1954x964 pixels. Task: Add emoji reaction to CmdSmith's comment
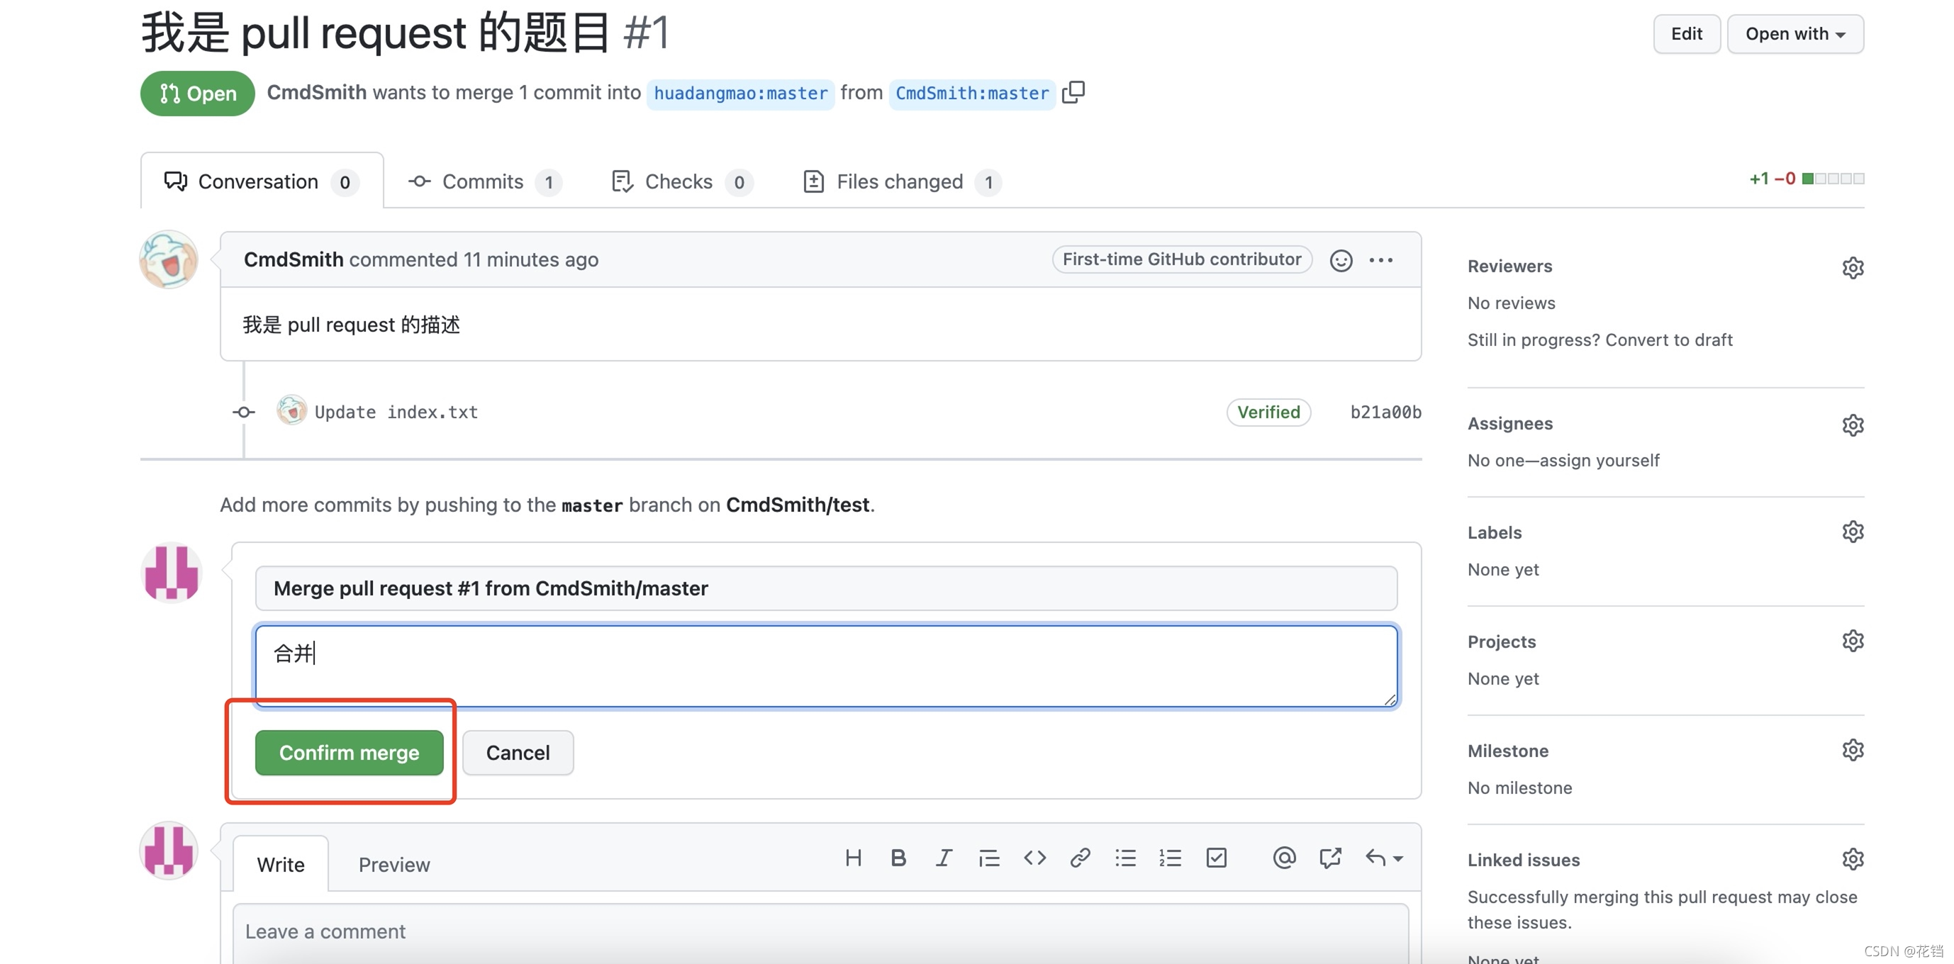tap(1341, 259)
